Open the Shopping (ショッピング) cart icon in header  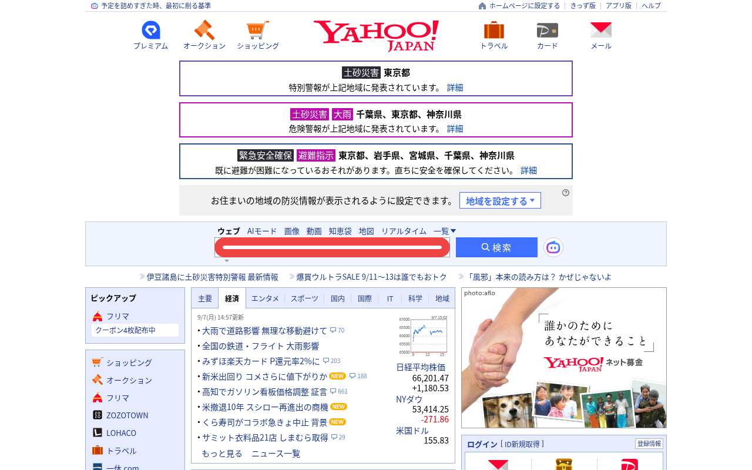258,30
